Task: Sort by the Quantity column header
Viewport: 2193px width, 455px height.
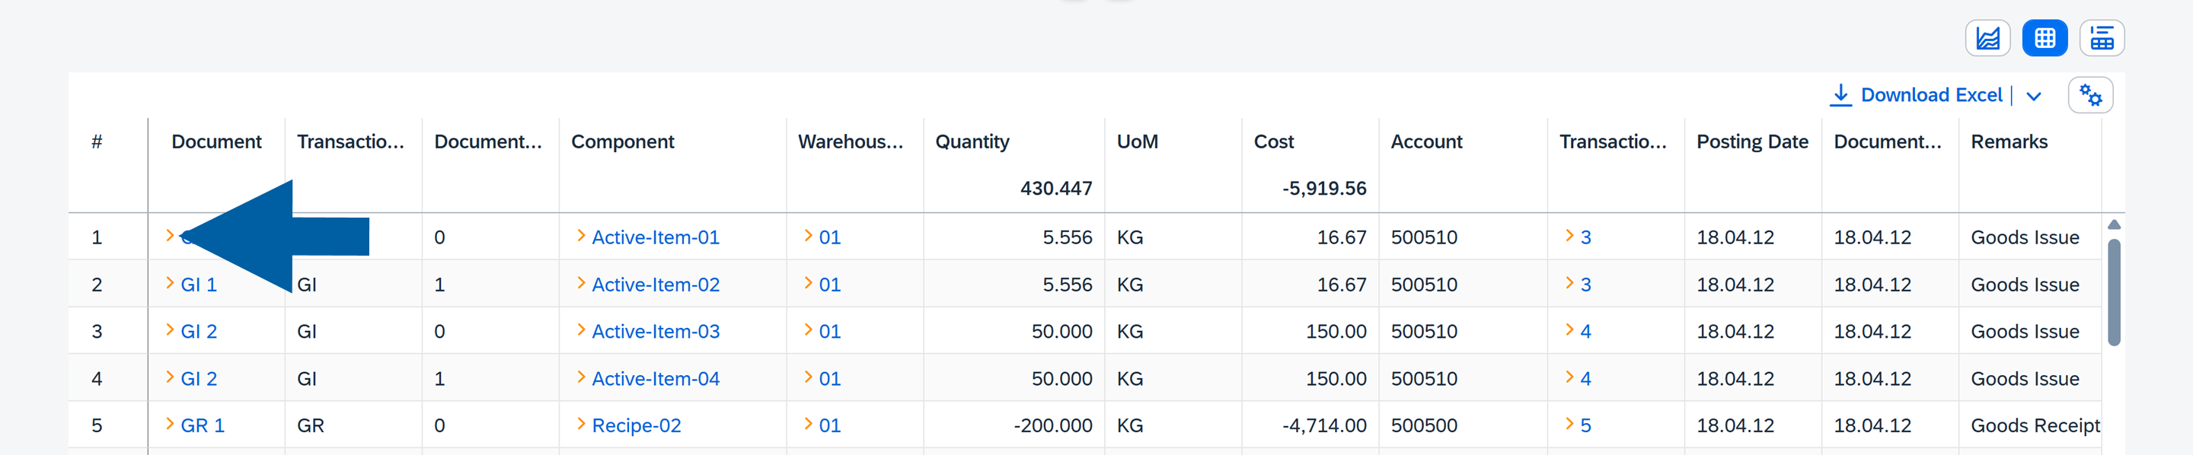Action: [x=972, y=142]
